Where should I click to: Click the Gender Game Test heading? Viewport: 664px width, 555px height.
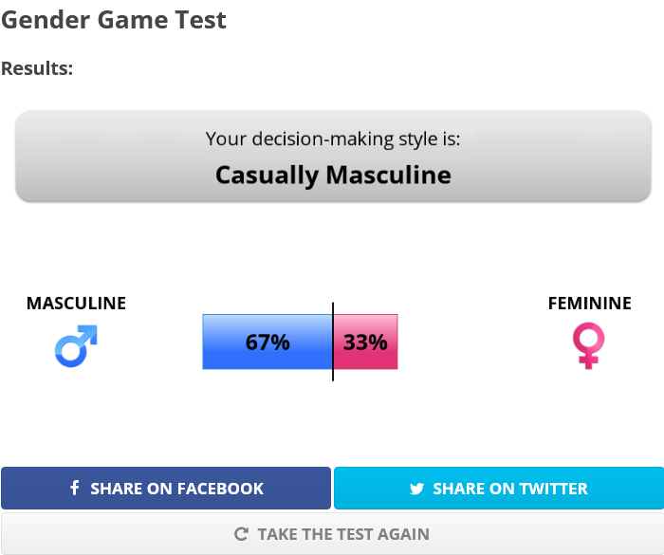click(x=114, y=20)
